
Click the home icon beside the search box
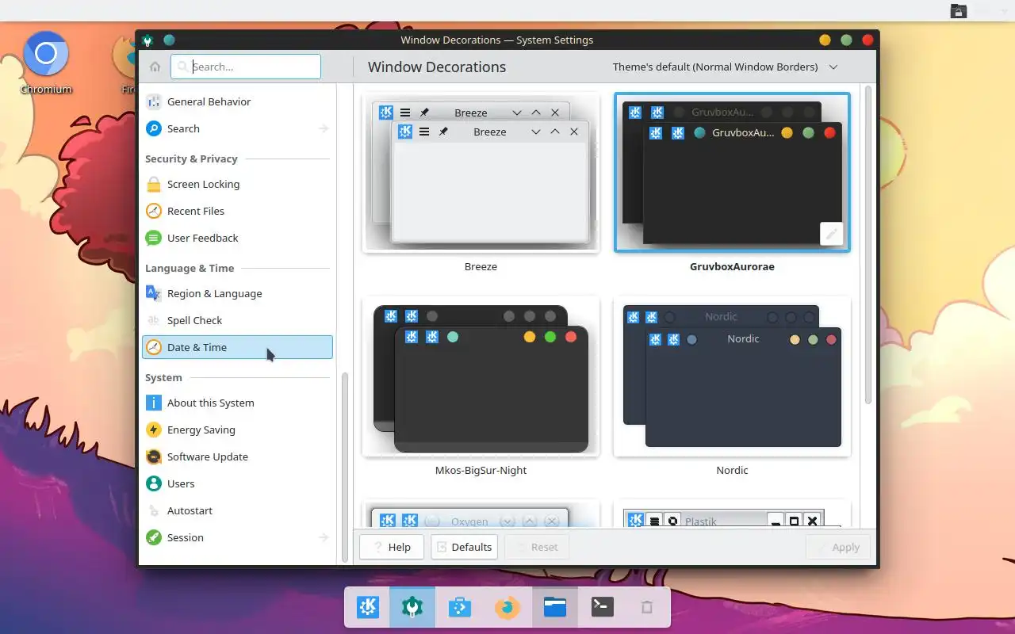[x=155, y=67]
